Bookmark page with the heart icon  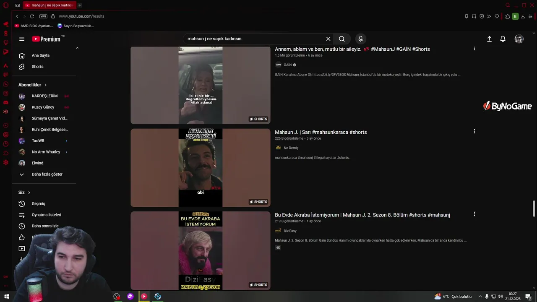[x=497, y=16]
